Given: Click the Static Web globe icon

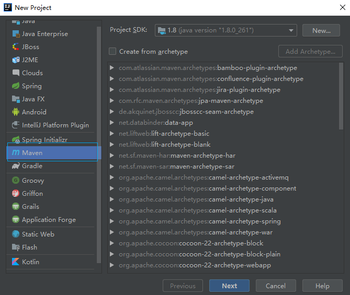Looking at the screenshot, I should tap(16, 234).
